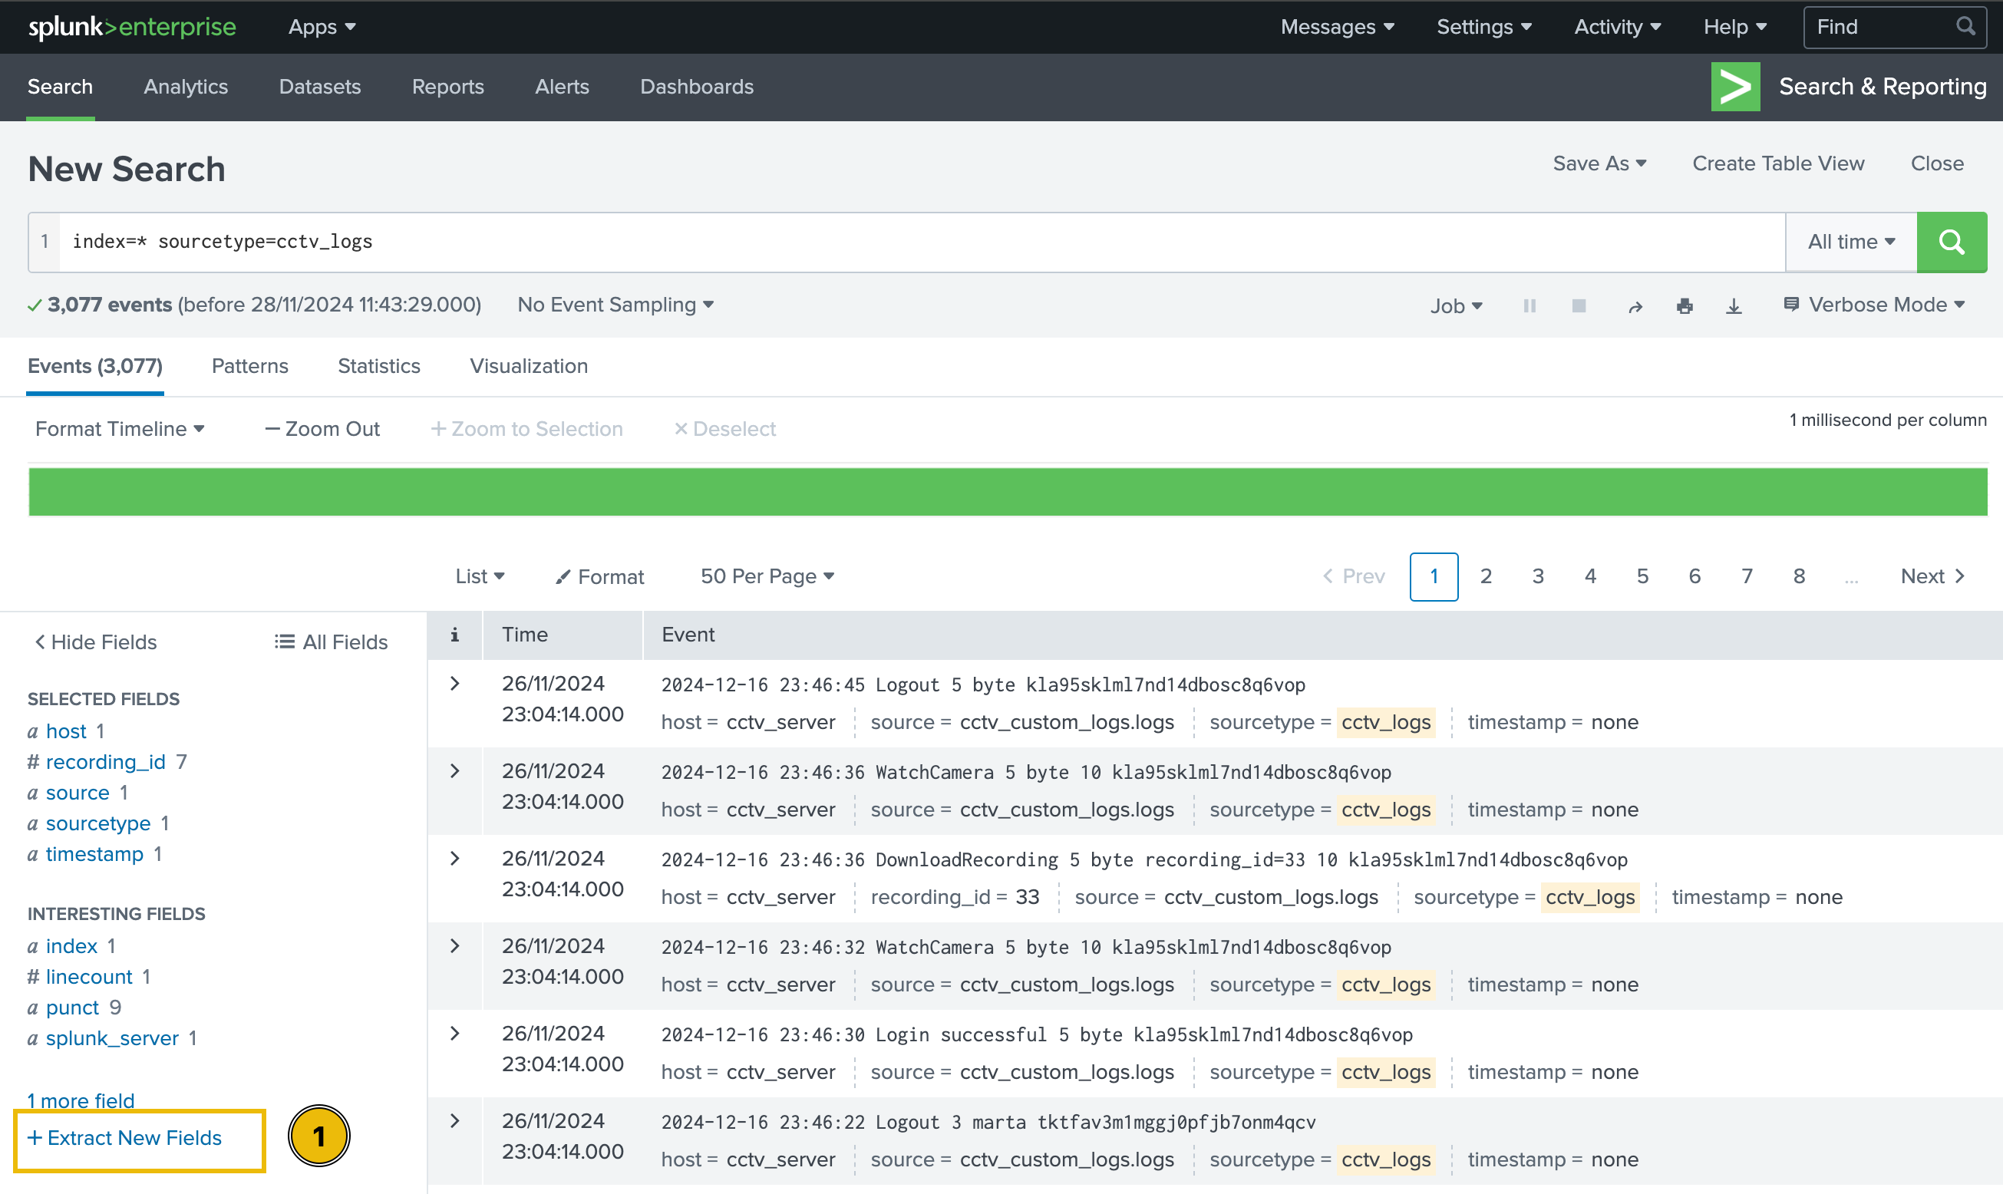Image resolution: width=2003 pixels, height=1194 pixels.
Task: Open sourcetype selected field
Action: (98, 823)
